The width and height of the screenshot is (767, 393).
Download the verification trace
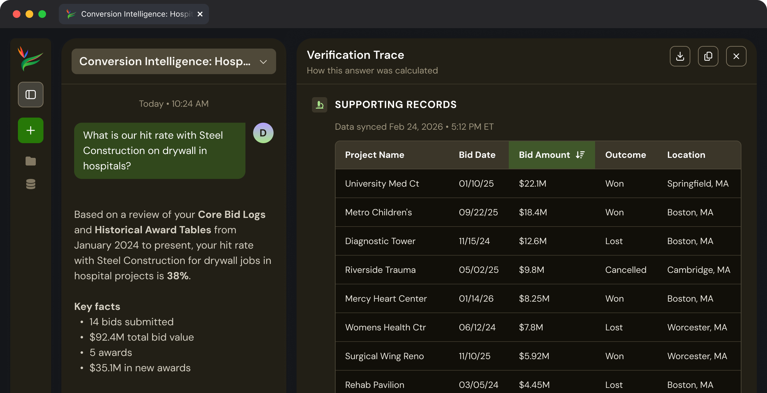coord(680,56)
